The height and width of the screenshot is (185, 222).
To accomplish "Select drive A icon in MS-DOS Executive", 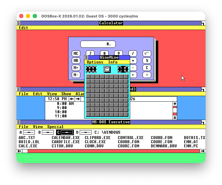I will click(x=29, y=132).
